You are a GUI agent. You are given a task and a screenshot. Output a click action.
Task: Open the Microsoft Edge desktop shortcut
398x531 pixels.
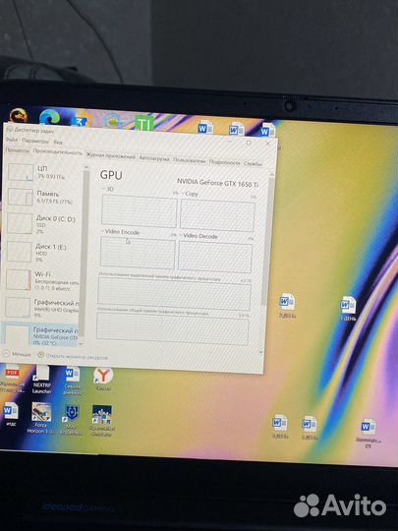[x=49, y=117]
